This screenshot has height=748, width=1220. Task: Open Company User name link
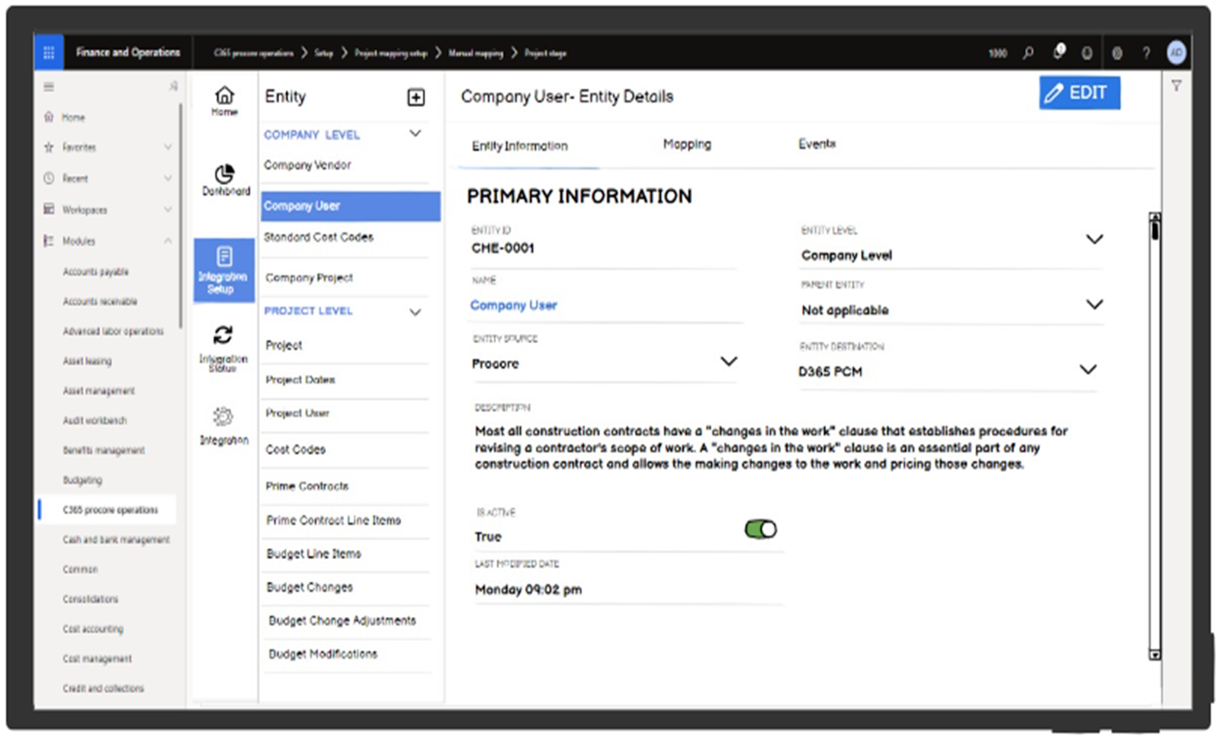(x=513, y=305)
